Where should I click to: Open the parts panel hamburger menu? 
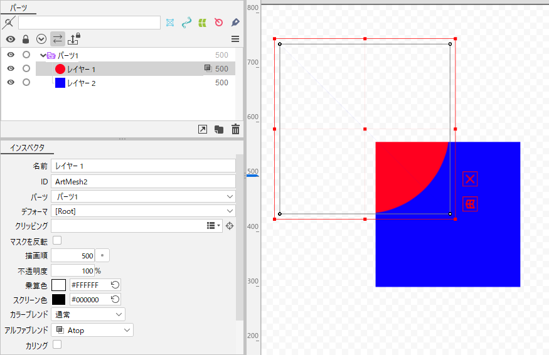pos(235,39)
